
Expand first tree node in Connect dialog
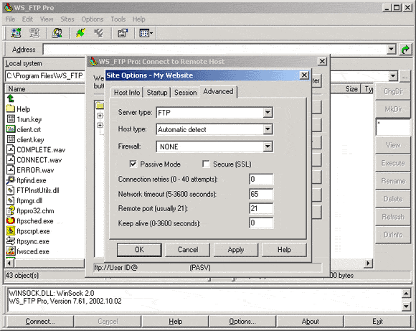[x=100, y=116]
